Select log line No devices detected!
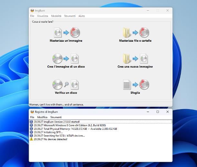Viewport: 197px width, 167px height. pos(51,139)
